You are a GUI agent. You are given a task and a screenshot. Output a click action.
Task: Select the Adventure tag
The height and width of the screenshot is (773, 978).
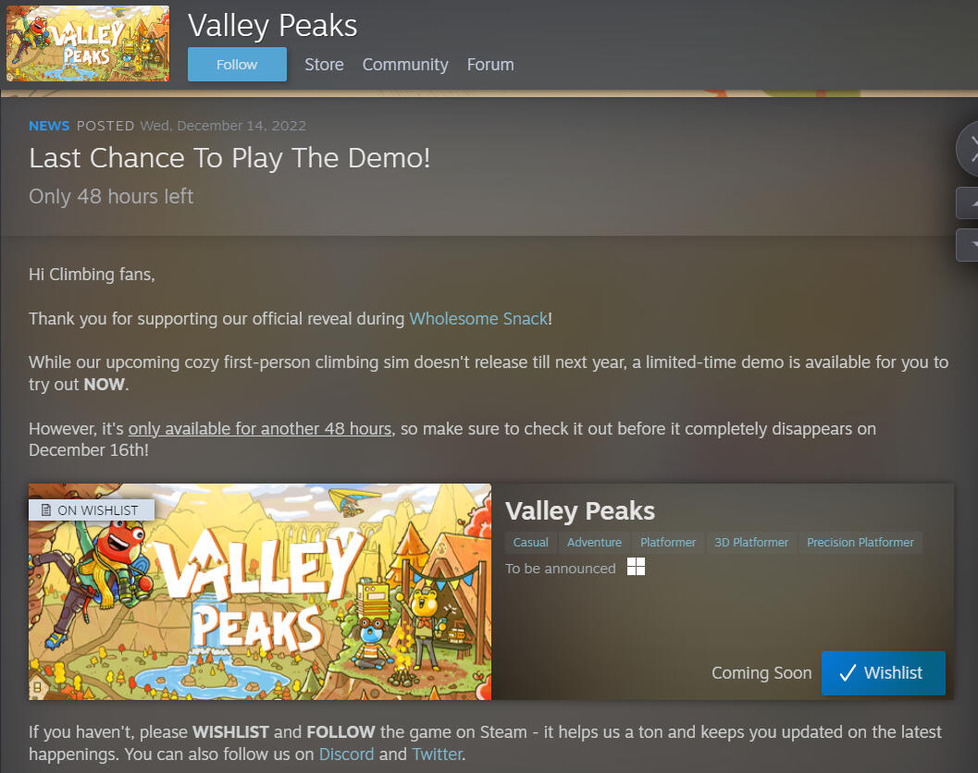(x=594, y=543)
